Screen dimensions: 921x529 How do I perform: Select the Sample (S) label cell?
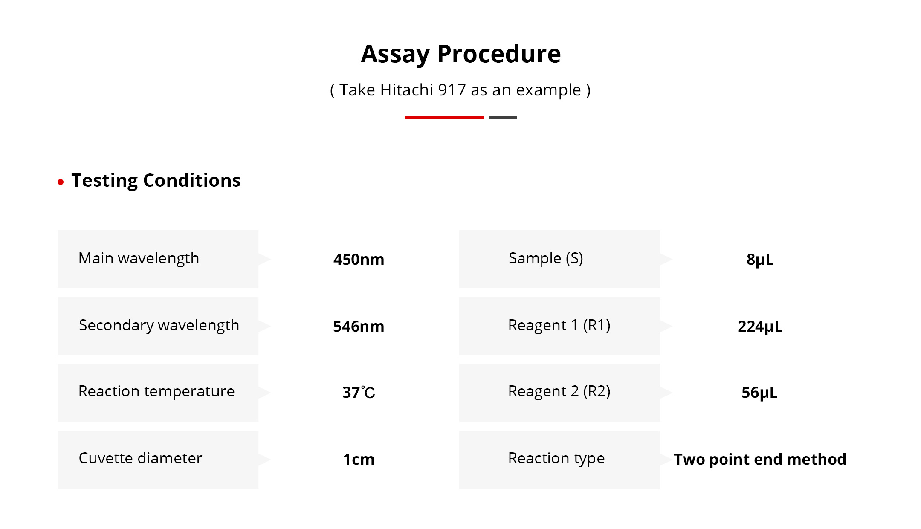pyautogui.click(x=559, y=259)
